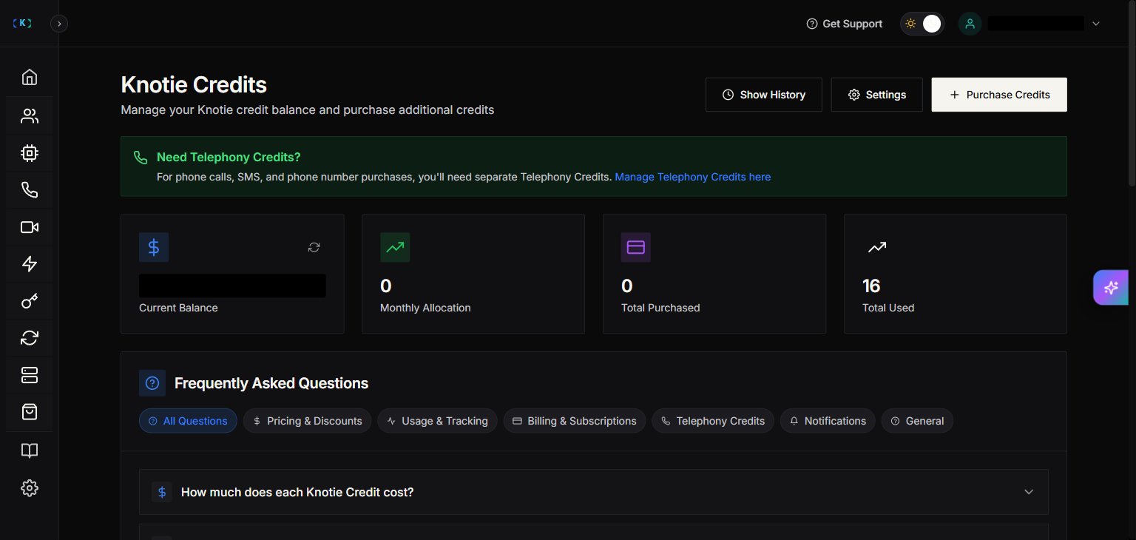The height and width of the screenshot is (540, 1136).
Task: Click the Knotie logo at top left
Action: tap(23, 23)
